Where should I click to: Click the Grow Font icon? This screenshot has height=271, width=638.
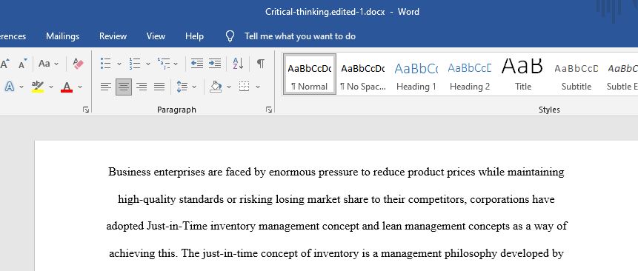(5, 64)
